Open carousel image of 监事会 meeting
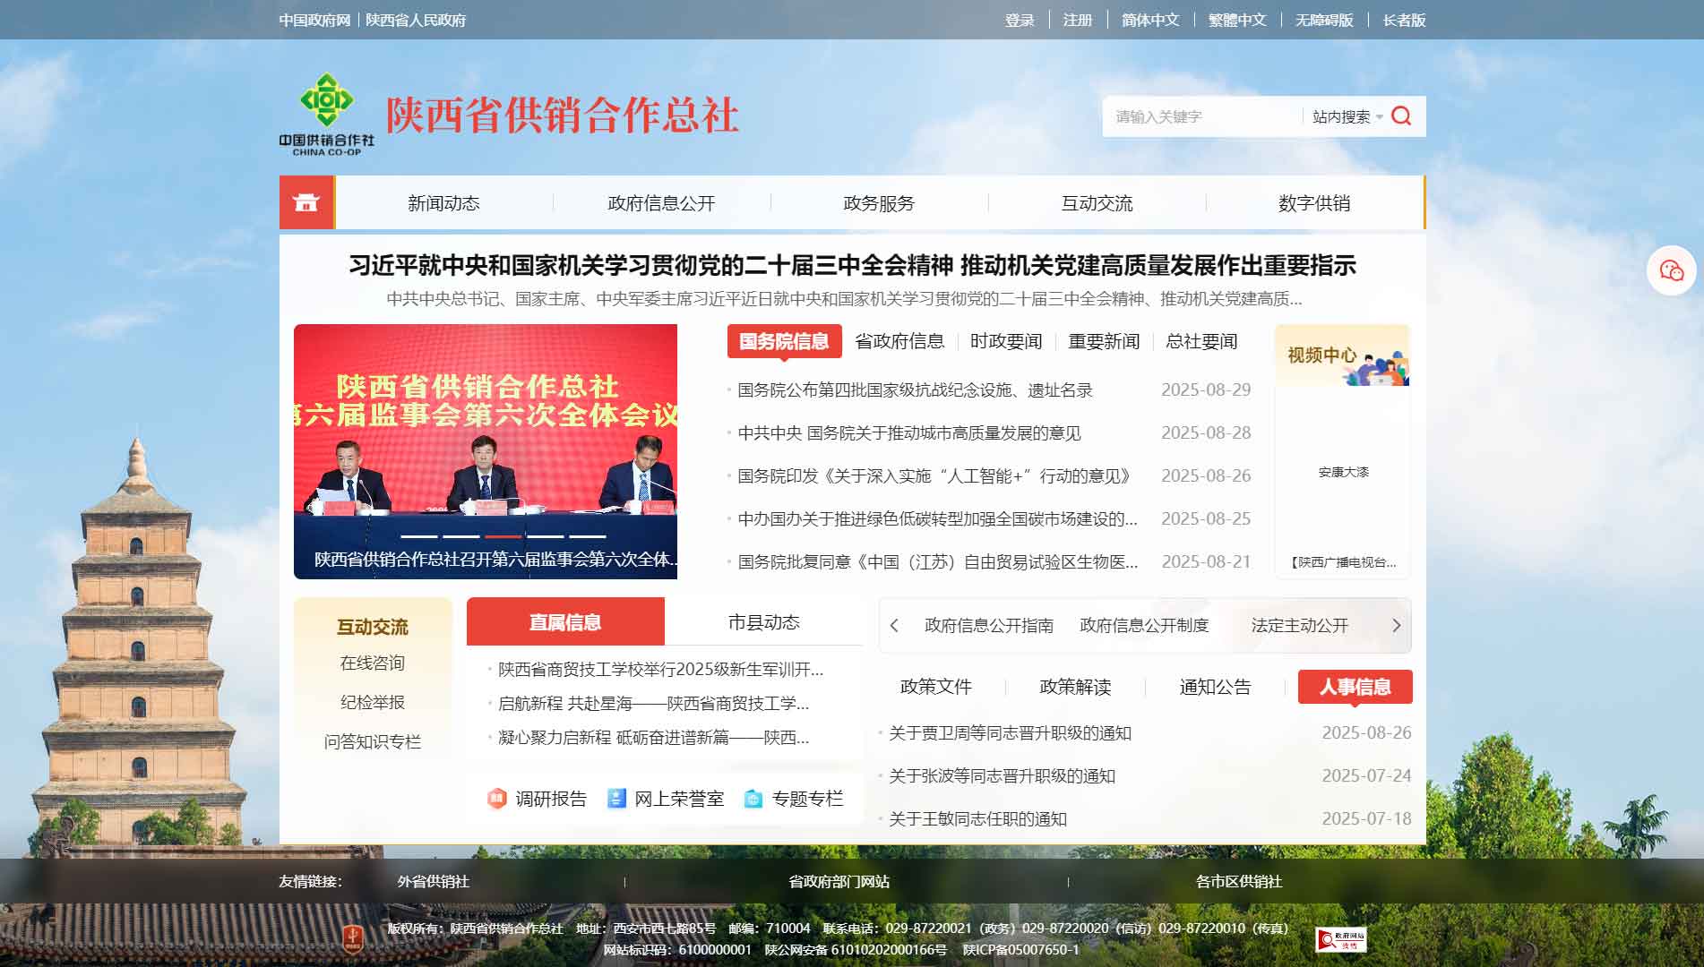Viewport: 1704px width, 967px height. (486, 451)
